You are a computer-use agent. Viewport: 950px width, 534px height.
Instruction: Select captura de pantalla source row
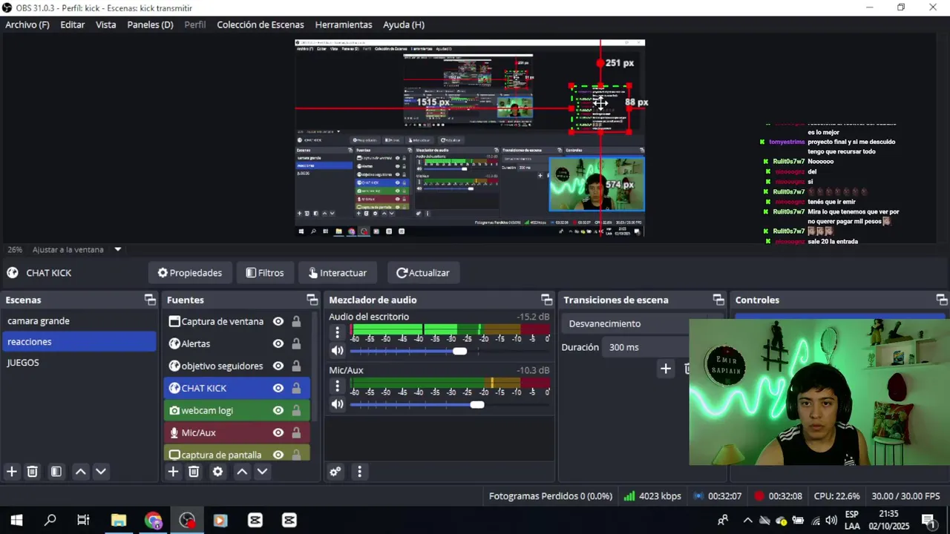pyautogui.click(x=237, y=453)
